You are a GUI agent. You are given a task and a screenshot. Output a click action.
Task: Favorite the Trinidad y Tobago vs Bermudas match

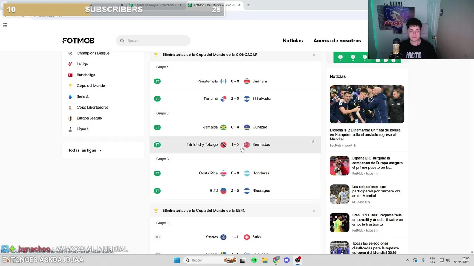pos(313,141)
